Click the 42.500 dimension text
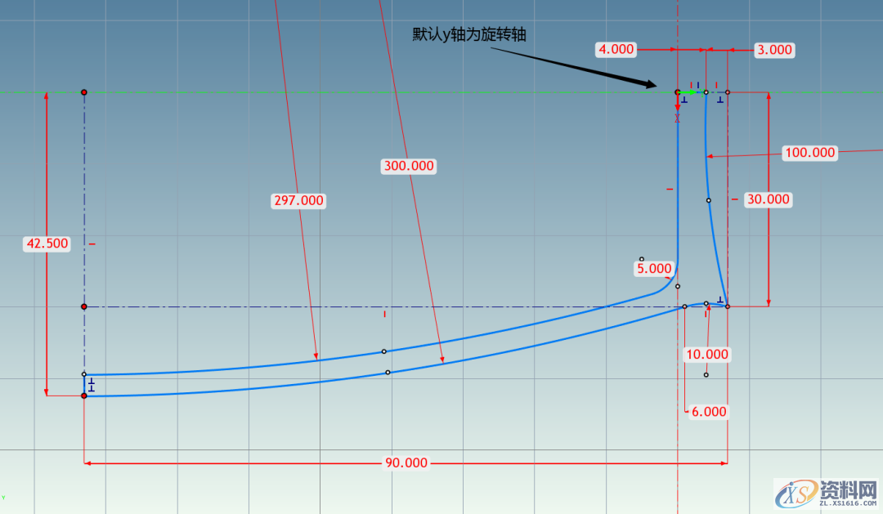The image size is (883, 514). click(48, 243)
